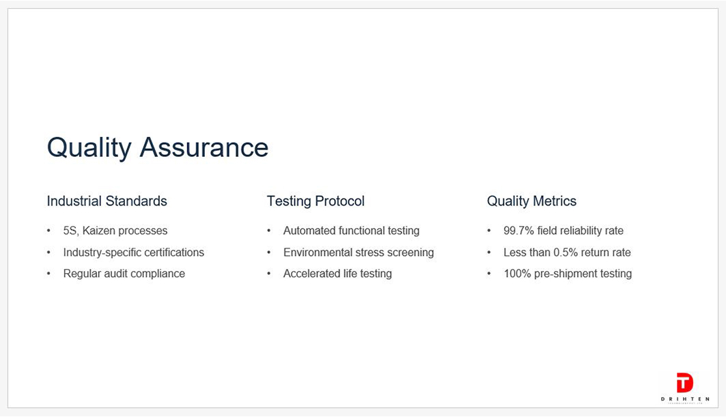Click Industry-specific certifications bullet text
Viewport: 726px width, 417px height.
(x=133, y=253)
